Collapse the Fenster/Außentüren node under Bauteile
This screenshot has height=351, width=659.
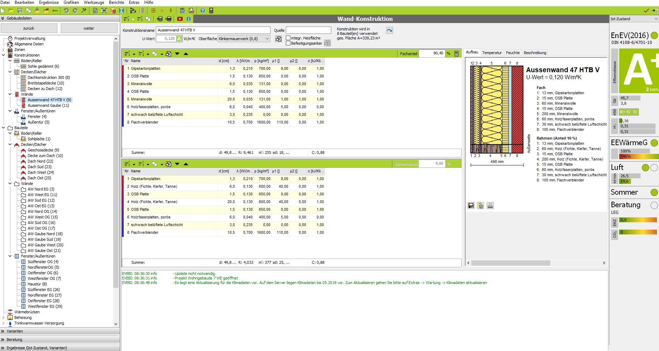tap(10, 256)
